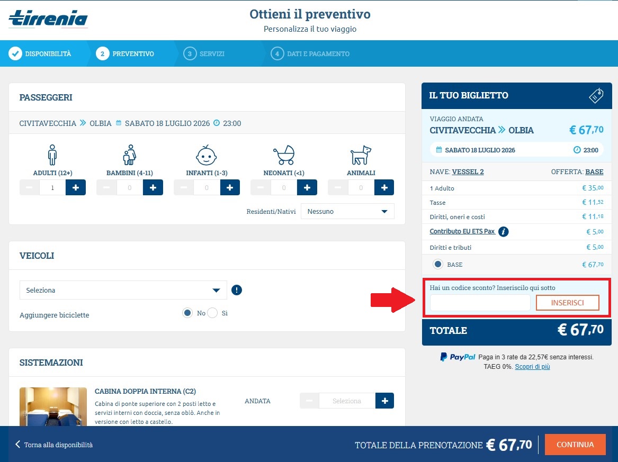This screenshot has width=618, height=462.
Task: Click the warning icon beside vehicle selector
Action: [x=236, y=290]
